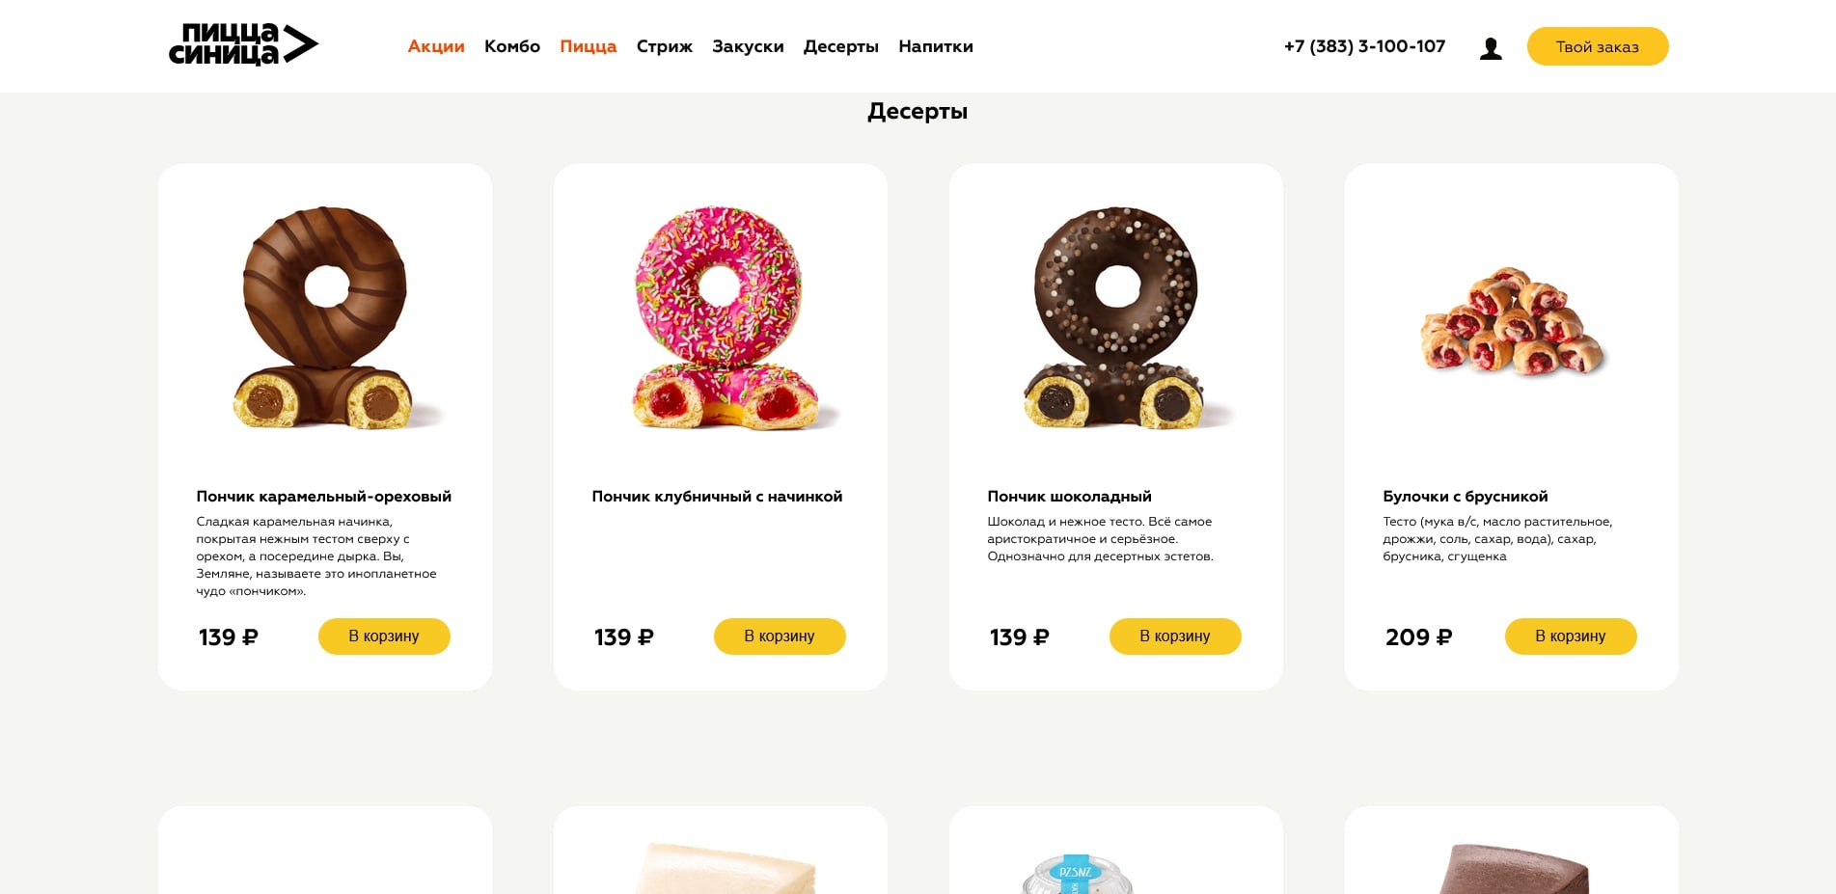Open the Твой заказ cart button
1836x894 pixels.
point(1598,46)
